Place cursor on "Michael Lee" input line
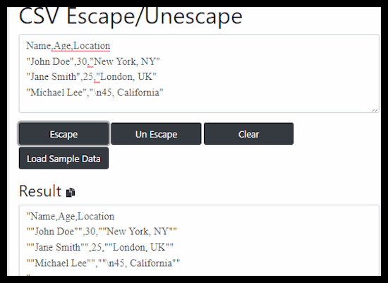The height and width of the screenshot is (283, 388). 95,92
